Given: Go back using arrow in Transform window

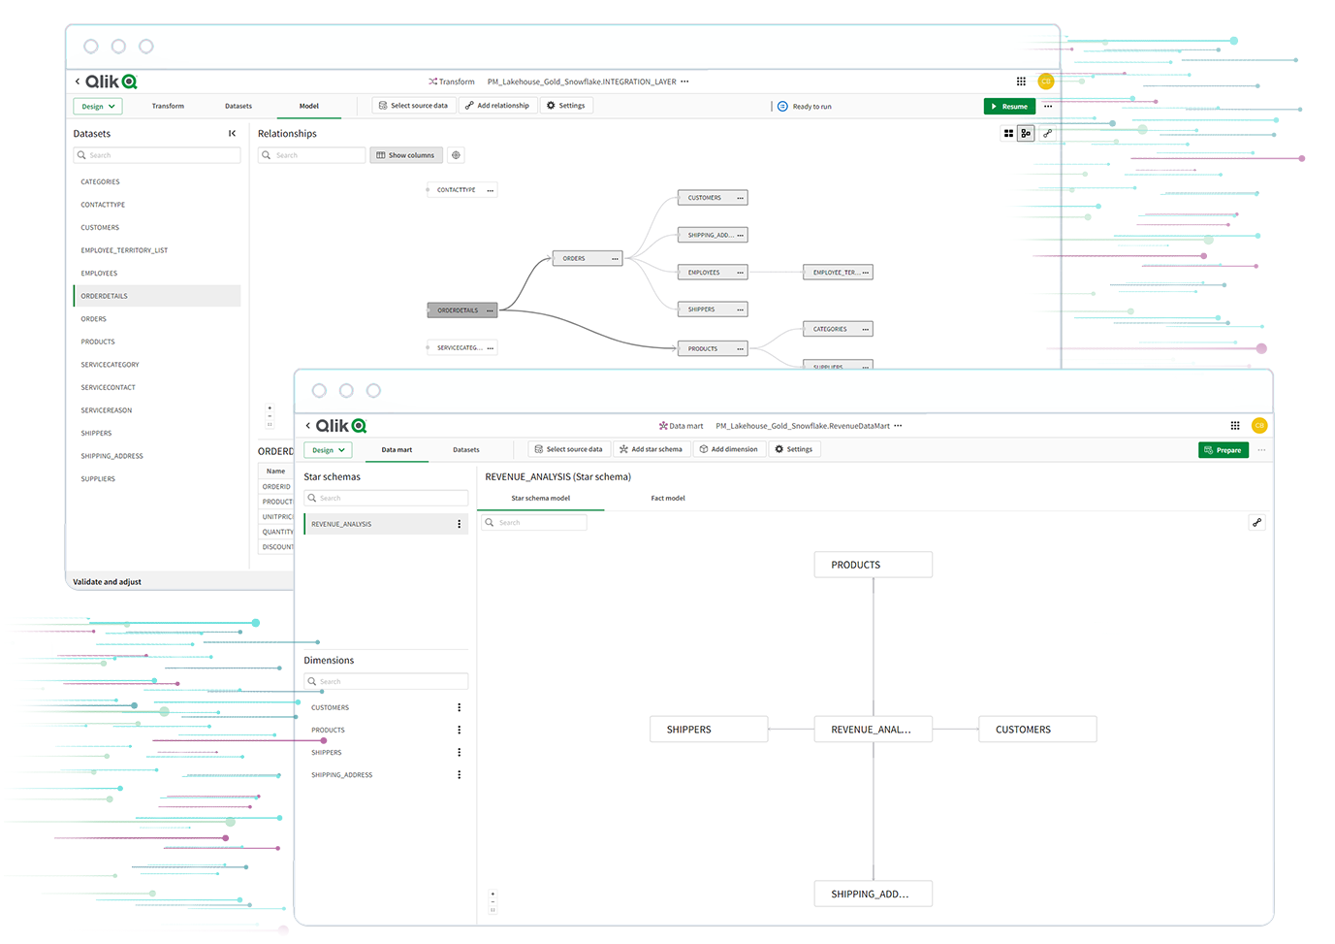Looking at the screenshot, I should tap(78, 81).
